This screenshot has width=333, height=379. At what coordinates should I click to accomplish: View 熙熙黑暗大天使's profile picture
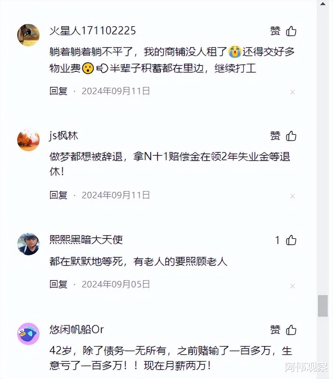point(28,244)
